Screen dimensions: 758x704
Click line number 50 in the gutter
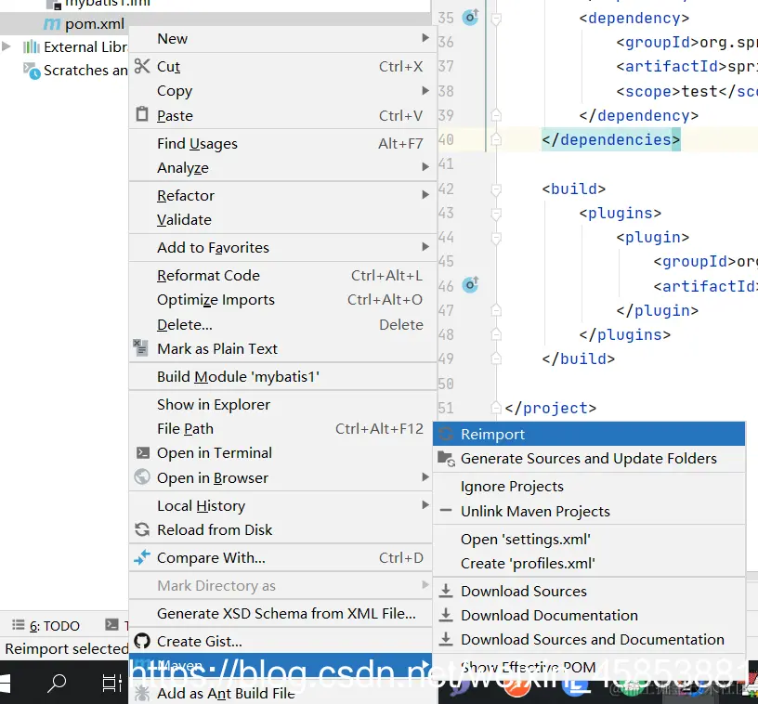[446, 384]
